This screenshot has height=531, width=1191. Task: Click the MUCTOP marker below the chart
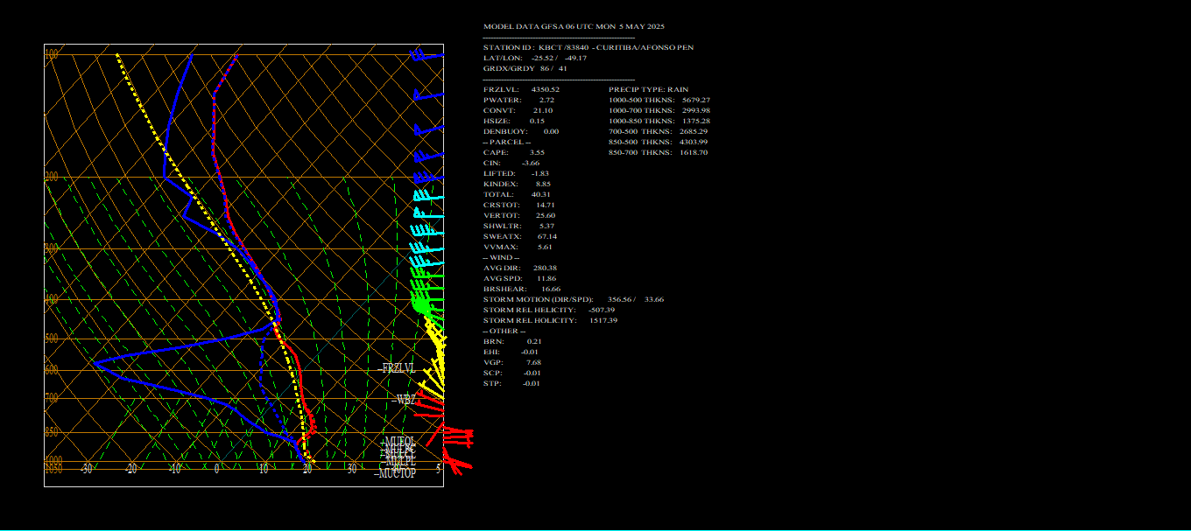tap(395, 474)
